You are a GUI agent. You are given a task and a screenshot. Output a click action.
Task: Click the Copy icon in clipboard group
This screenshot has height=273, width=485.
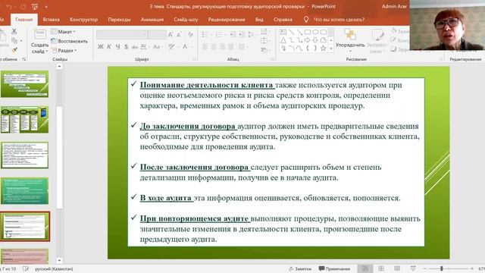click(14, 40)
